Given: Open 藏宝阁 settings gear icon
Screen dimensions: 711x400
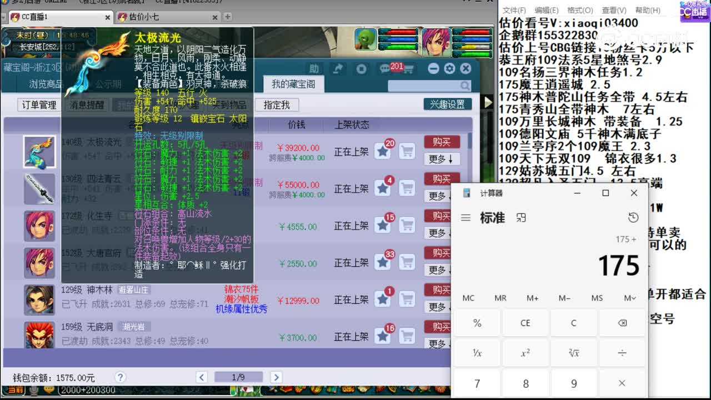Looking at the screenshot, I should [449, 68].
